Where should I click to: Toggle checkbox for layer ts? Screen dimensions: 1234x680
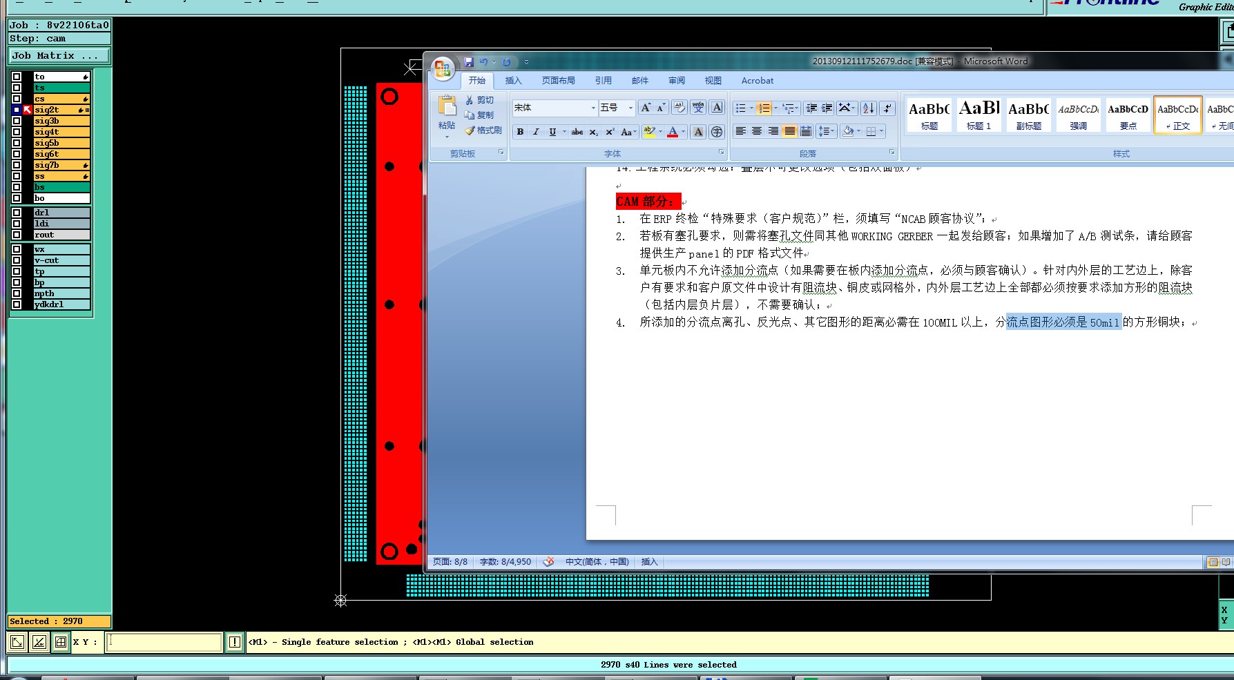[x=17, y=88]
